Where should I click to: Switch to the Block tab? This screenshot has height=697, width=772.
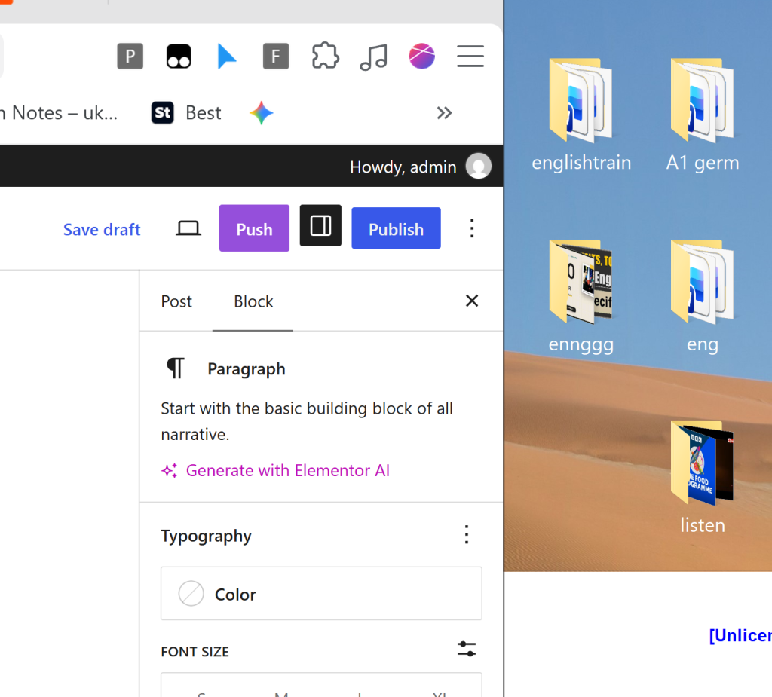253,301
